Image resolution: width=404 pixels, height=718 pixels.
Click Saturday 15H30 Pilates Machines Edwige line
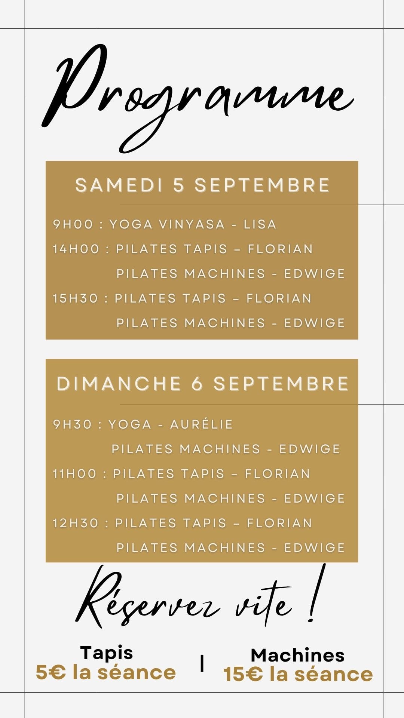(x=230, y=323)
